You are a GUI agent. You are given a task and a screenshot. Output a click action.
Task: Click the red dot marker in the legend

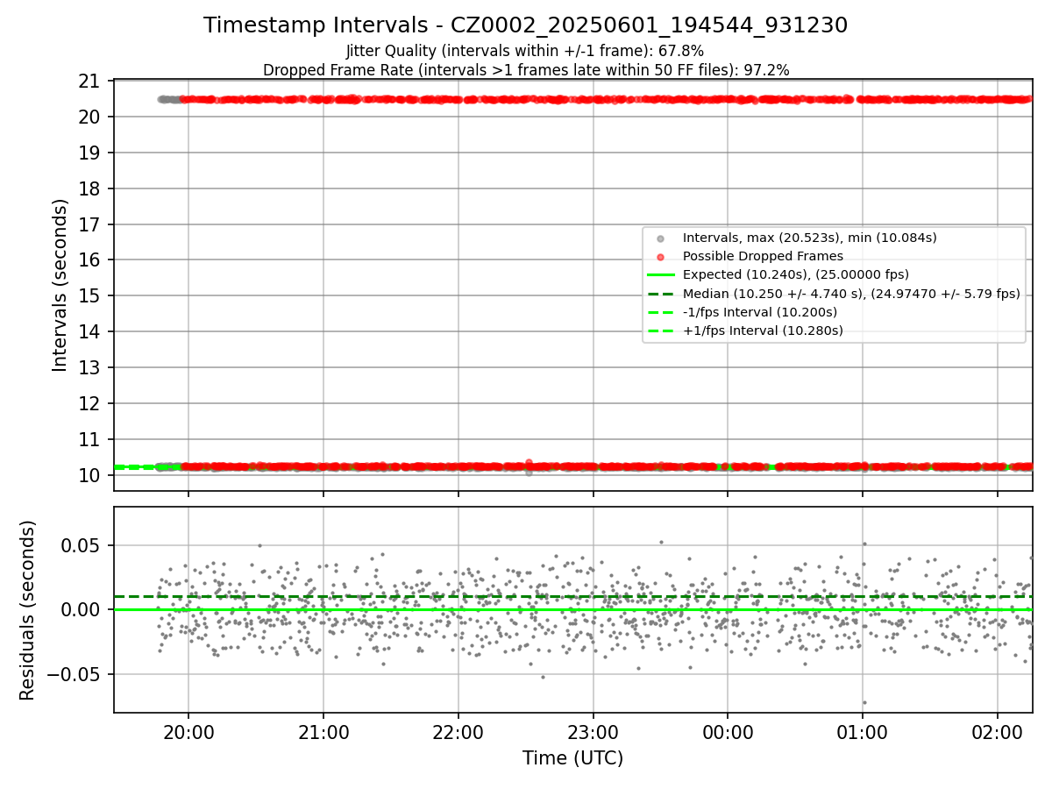[660, 257]
